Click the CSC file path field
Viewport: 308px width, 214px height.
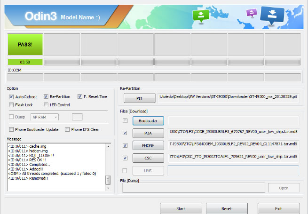point(234,158)
